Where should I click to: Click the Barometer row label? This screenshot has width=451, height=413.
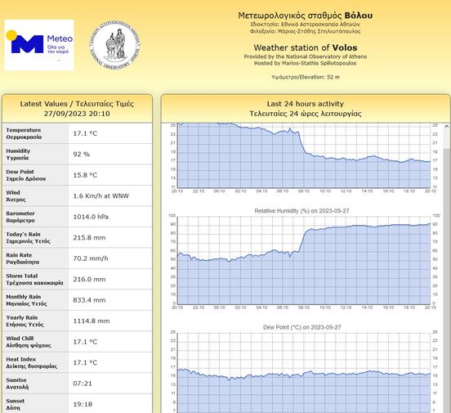click(x=20, y=217)
